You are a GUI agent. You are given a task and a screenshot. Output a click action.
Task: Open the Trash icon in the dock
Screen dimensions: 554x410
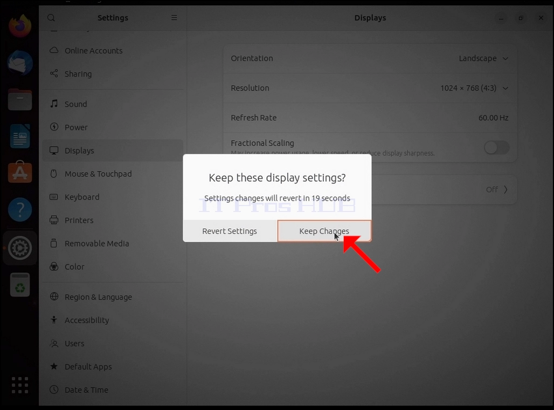[20, 285]
